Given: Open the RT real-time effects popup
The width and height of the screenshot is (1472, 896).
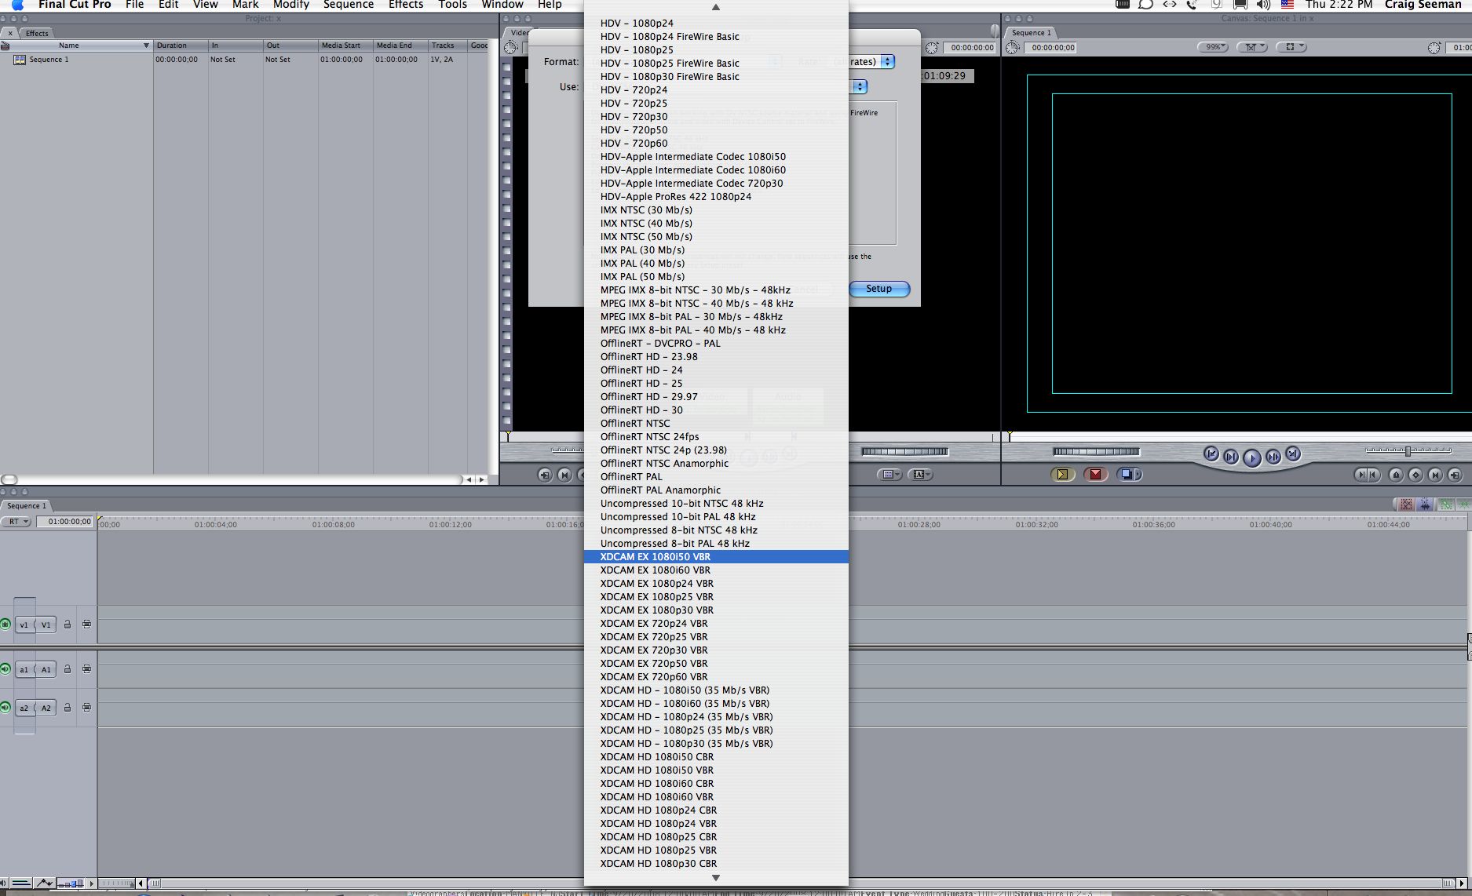Looking at the screenshot, I should pyautogui.click(x=16, y=522).
